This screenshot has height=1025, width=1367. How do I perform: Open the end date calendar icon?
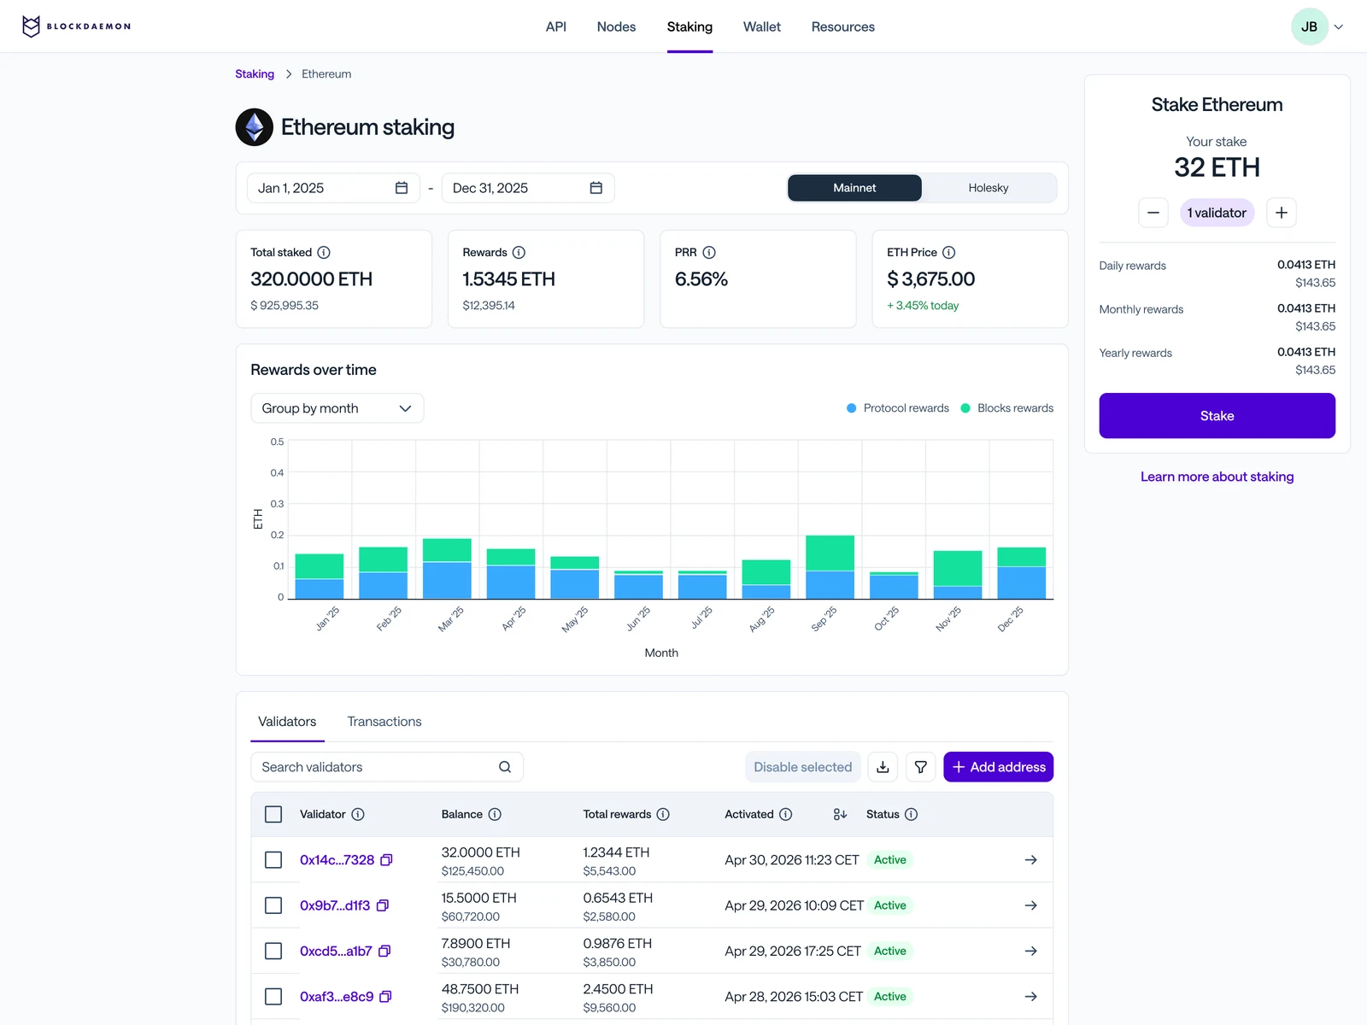click(596, 188)
